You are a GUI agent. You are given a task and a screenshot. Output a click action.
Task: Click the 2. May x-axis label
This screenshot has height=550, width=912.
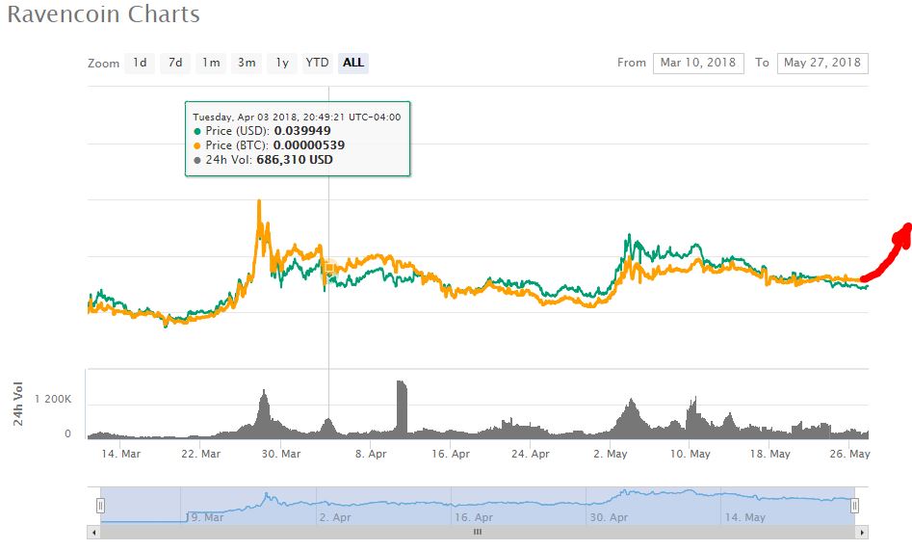(x=611, y=454)
